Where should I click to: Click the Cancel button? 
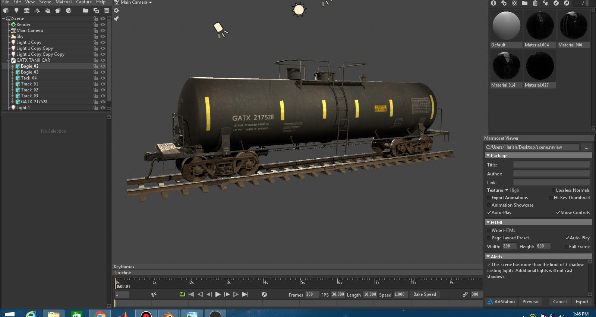559,302
